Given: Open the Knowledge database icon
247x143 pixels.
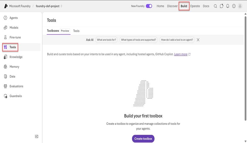Looking at the screenshot, I should click(x=5, y=57).
